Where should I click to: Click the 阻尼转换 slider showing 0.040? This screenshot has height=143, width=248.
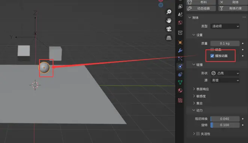point(225,119)
